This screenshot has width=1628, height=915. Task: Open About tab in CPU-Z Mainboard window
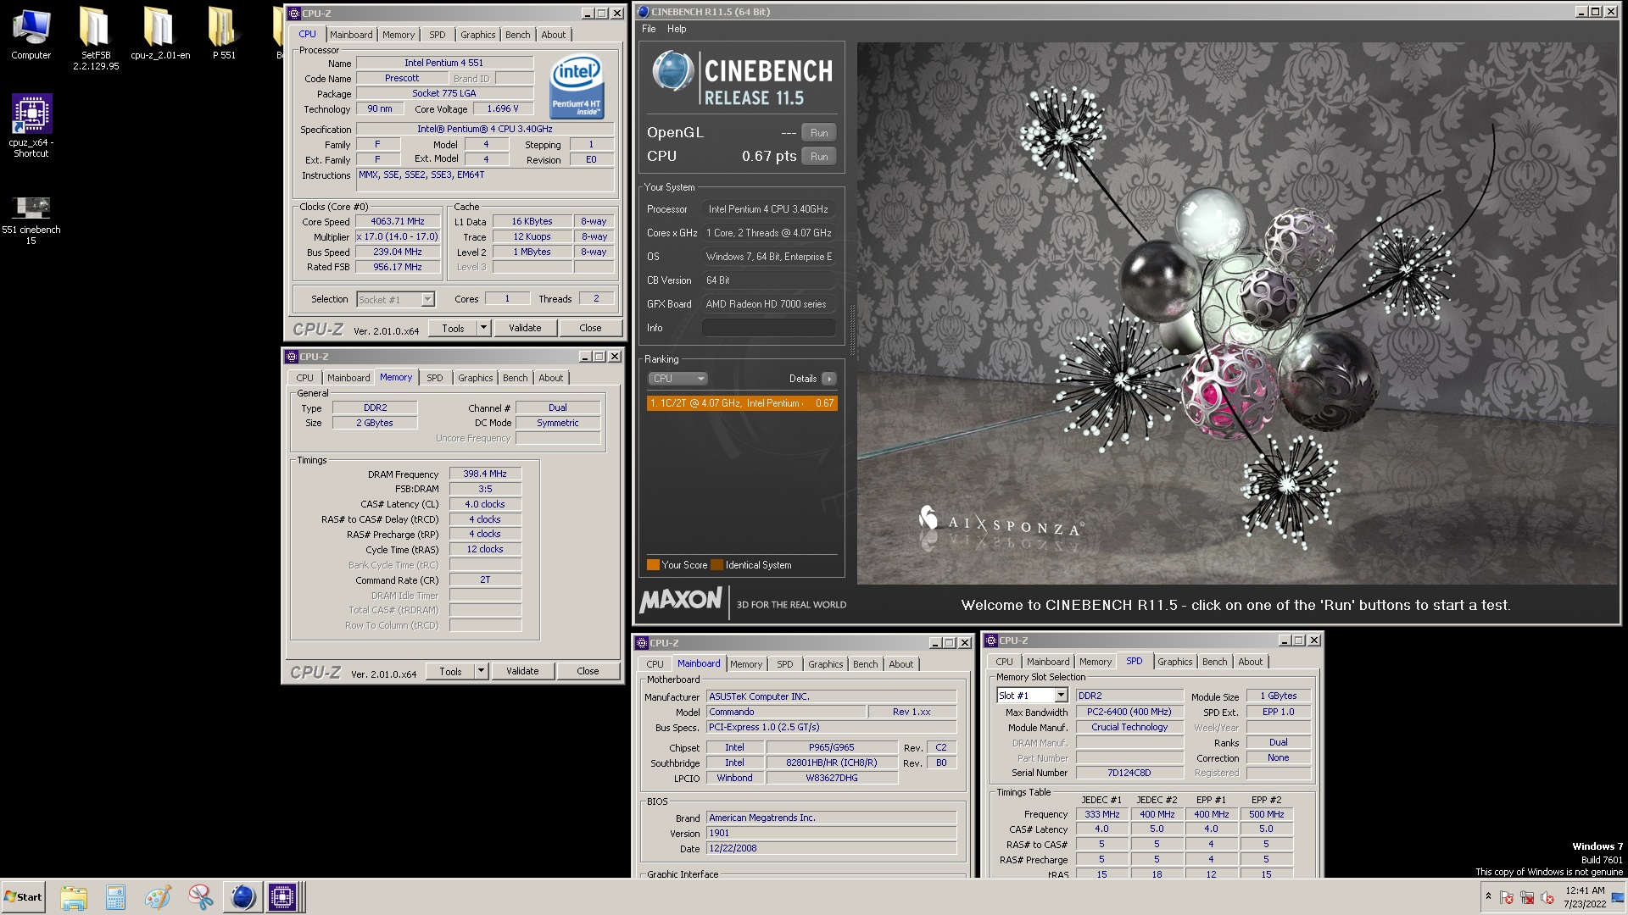tap(900, 664)
